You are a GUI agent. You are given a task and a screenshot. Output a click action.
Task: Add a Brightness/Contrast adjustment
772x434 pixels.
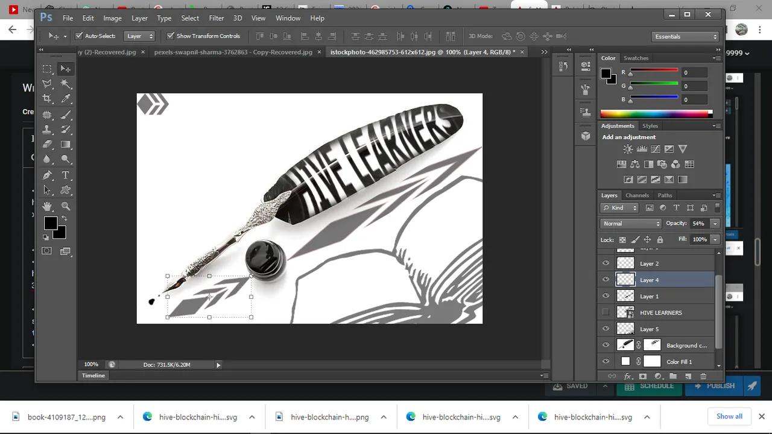pyautogui.click(x=628, y=149)
